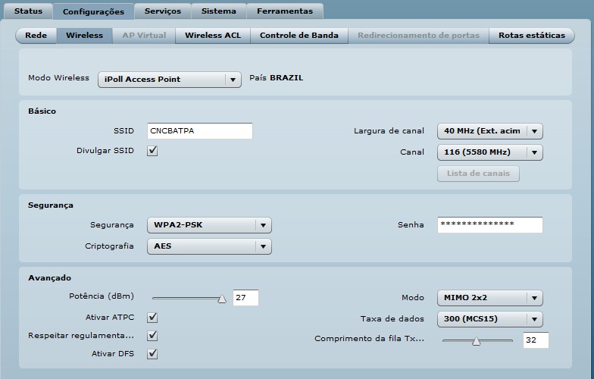This screenshot has height=379, width=594.
Task: Toggle the Divulgar SSID checkbox
Action: (x=152, y=151)
